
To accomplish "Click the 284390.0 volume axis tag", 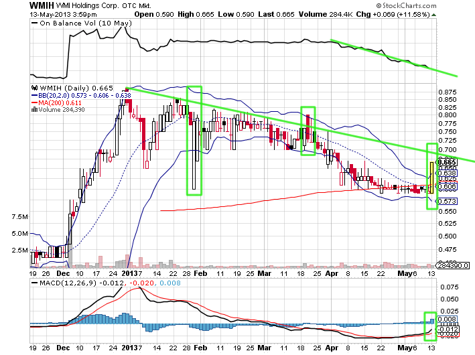I will pos(453,266).
